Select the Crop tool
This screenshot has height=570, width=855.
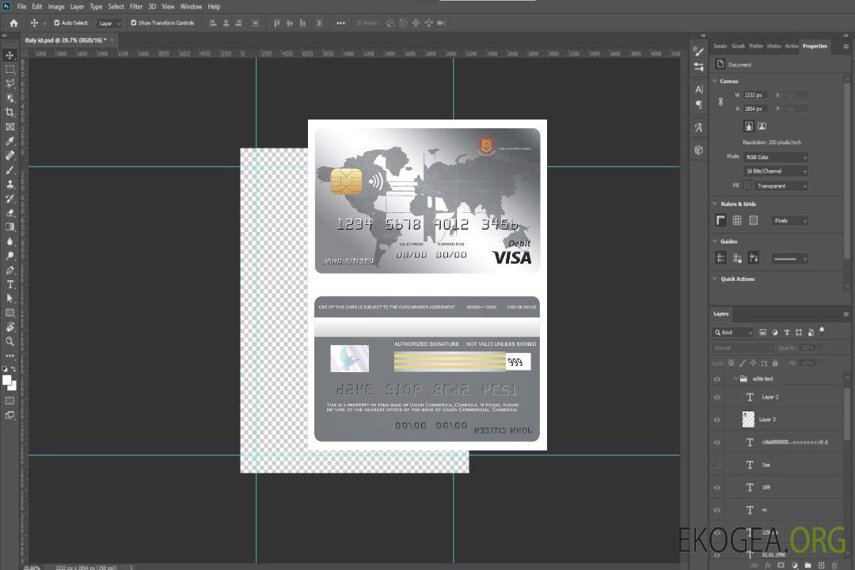[9, 112]
